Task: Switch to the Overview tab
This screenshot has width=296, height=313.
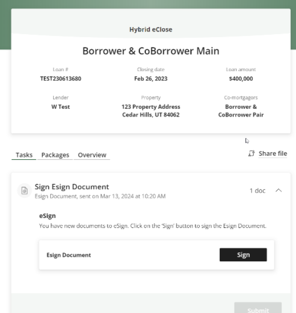Action: pos(92,155)
